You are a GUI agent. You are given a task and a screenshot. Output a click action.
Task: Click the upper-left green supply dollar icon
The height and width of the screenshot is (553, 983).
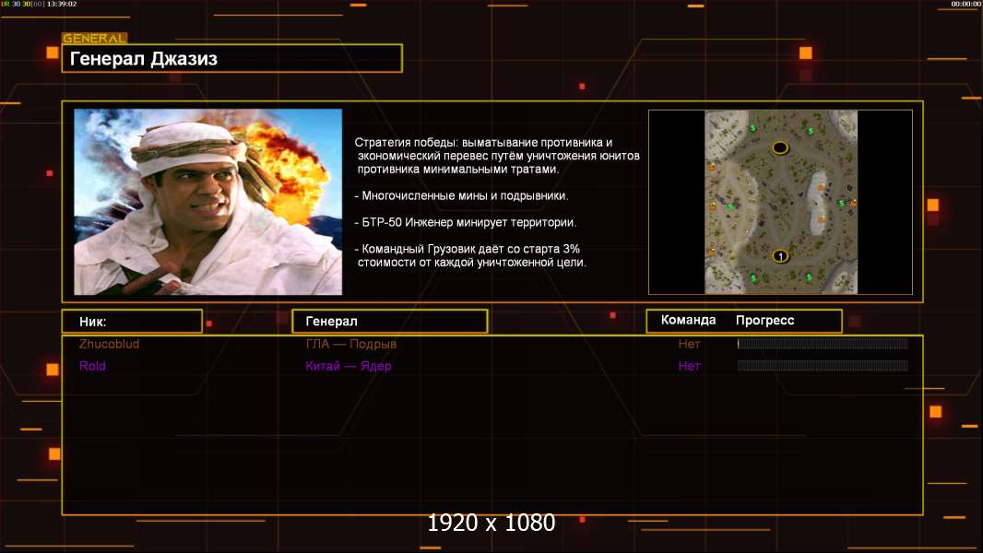pos(753,127)
